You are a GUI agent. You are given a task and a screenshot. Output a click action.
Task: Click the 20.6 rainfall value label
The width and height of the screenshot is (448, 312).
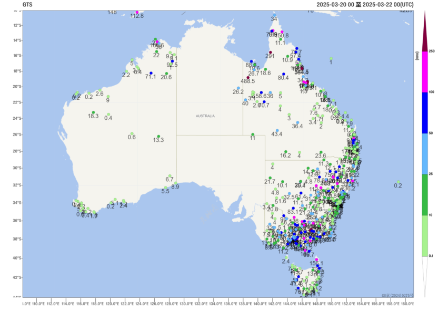[166, 77]
